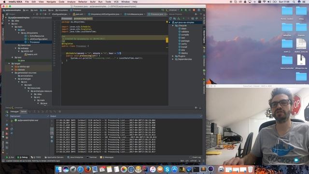This screenshot has height=174, width=309.
Task: Collapse the eu.bhsystems package node
Action: coord(19,33)
